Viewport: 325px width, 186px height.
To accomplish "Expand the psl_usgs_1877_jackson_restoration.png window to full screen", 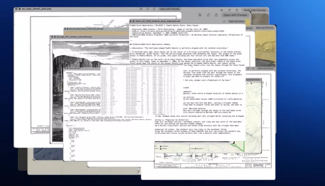I will (x=54, y=37).
